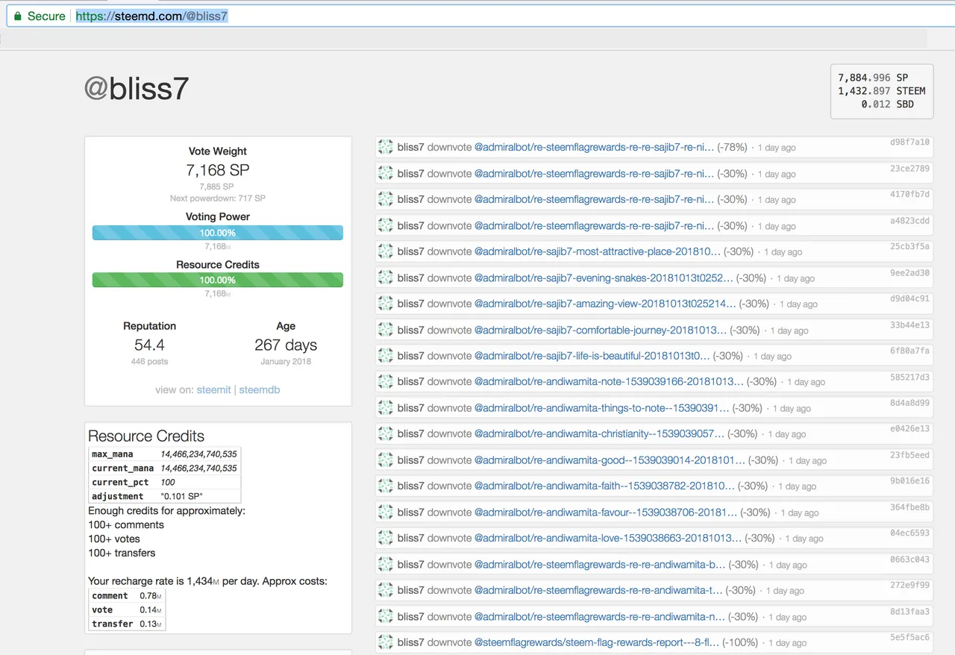Click avatar beside evening-snakes downvote
Image resolution: width=955 pixels, height=655 pixels.
coord(385,278)
